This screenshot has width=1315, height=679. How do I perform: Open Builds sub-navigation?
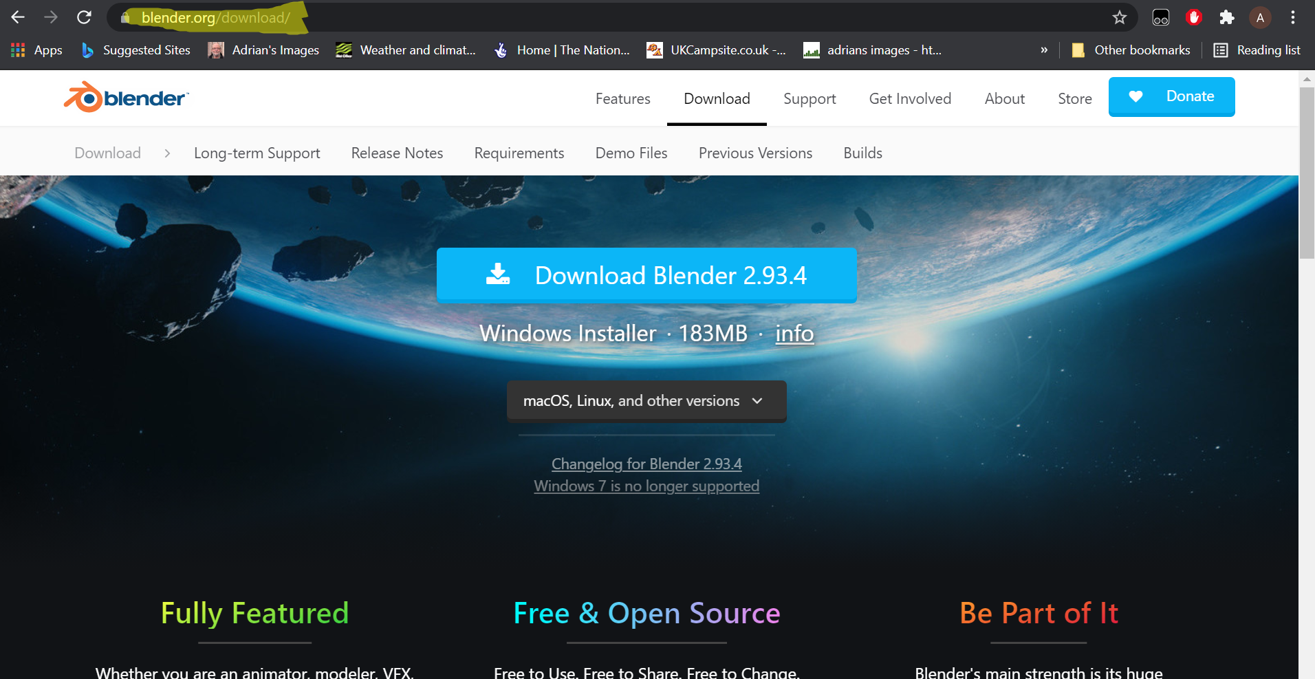862,153
